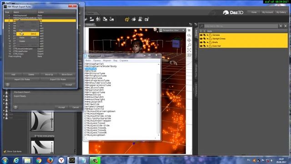Click the orbit/rotate viewport control icon
This screenshot has width=291, height=164.
click(189, 35)
